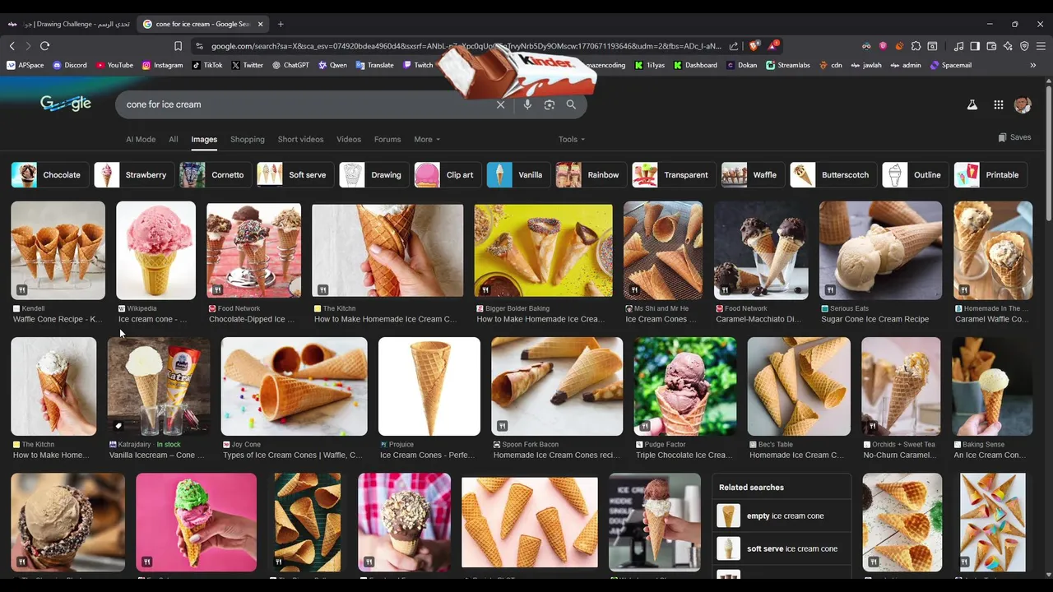1053x592 pixels.
Task: Filter images by Soft serve chip
Action: tap(295, 174)
